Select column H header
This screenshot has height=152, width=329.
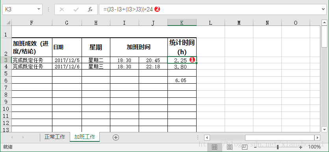click(96, 23)
